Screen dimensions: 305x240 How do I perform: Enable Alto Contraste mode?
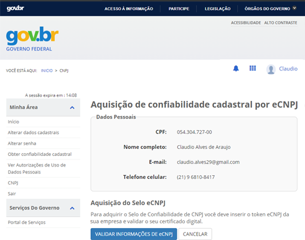tap(281, 22)
